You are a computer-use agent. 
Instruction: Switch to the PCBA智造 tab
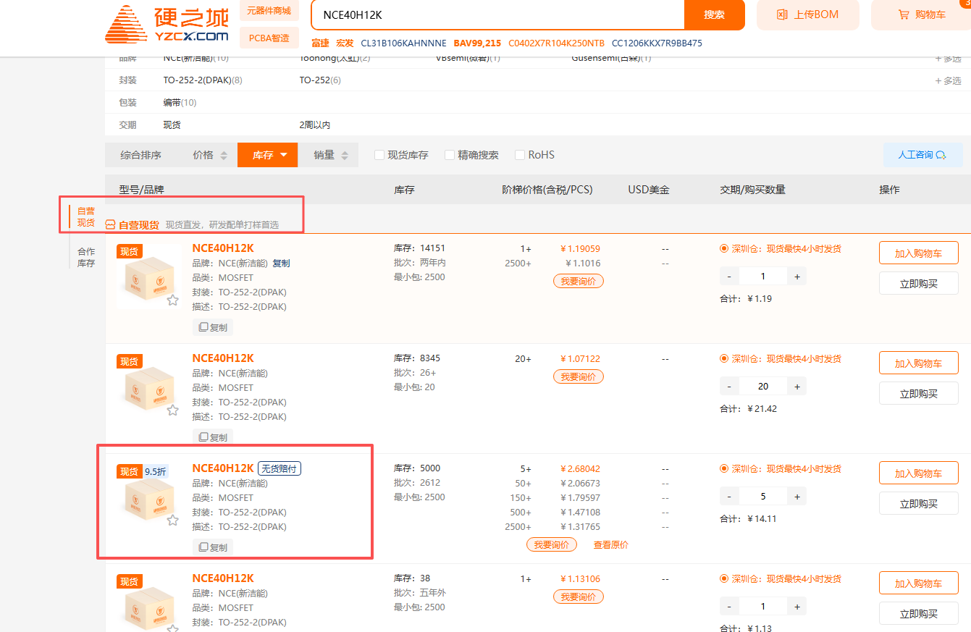[x=269, y=38]
